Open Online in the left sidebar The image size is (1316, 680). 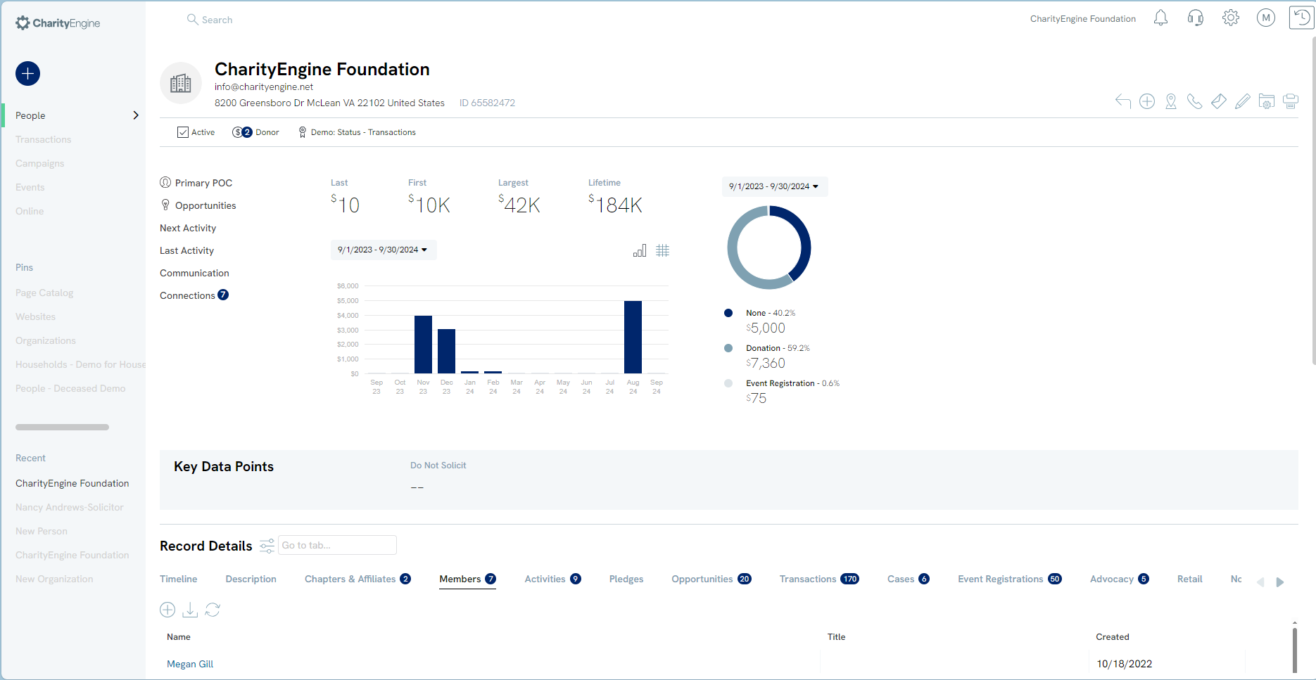pos(30,211)
